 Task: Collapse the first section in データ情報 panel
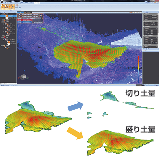click(x=143, y=14)
